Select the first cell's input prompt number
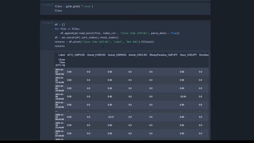The height and width of the screenshot is (143, 254). 47,5
